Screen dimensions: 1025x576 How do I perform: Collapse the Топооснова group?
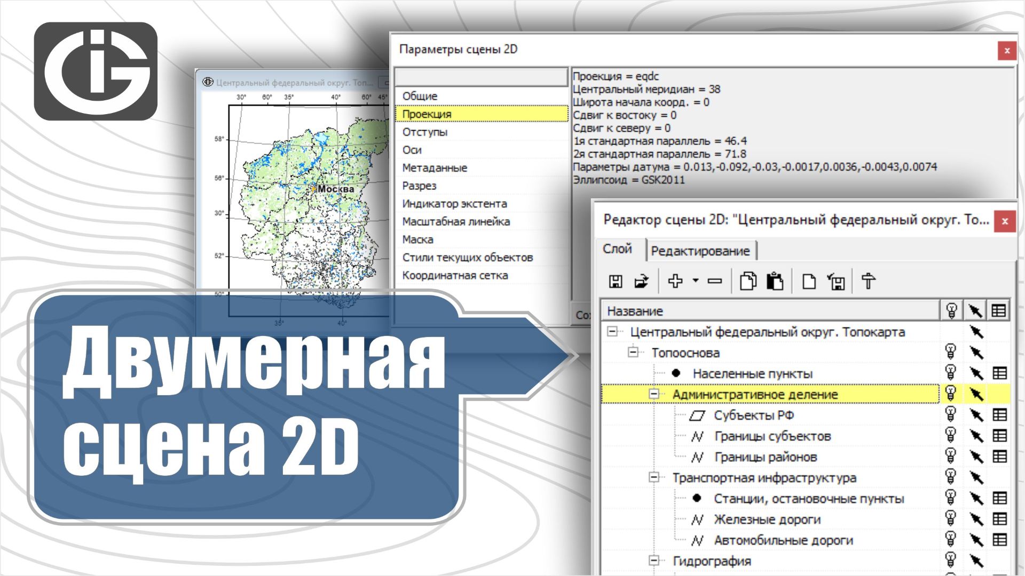click(x=633, y=352)
